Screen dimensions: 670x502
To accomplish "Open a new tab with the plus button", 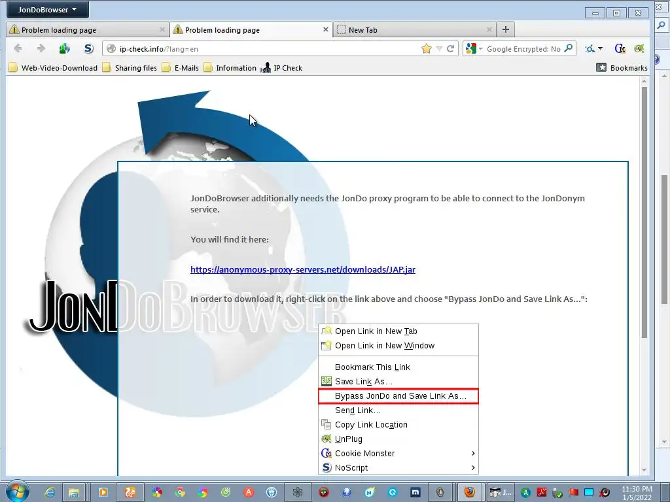I will point(506,29).
